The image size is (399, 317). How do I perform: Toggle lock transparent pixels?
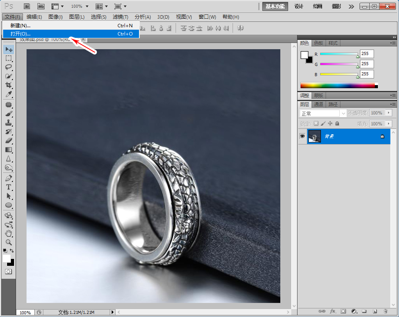tap(316, 123)
